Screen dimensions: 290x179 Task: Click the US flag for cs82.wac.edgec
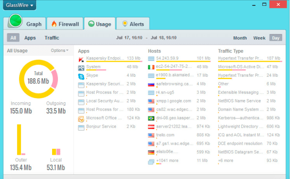pyautogui.click(x=151, y=110)
